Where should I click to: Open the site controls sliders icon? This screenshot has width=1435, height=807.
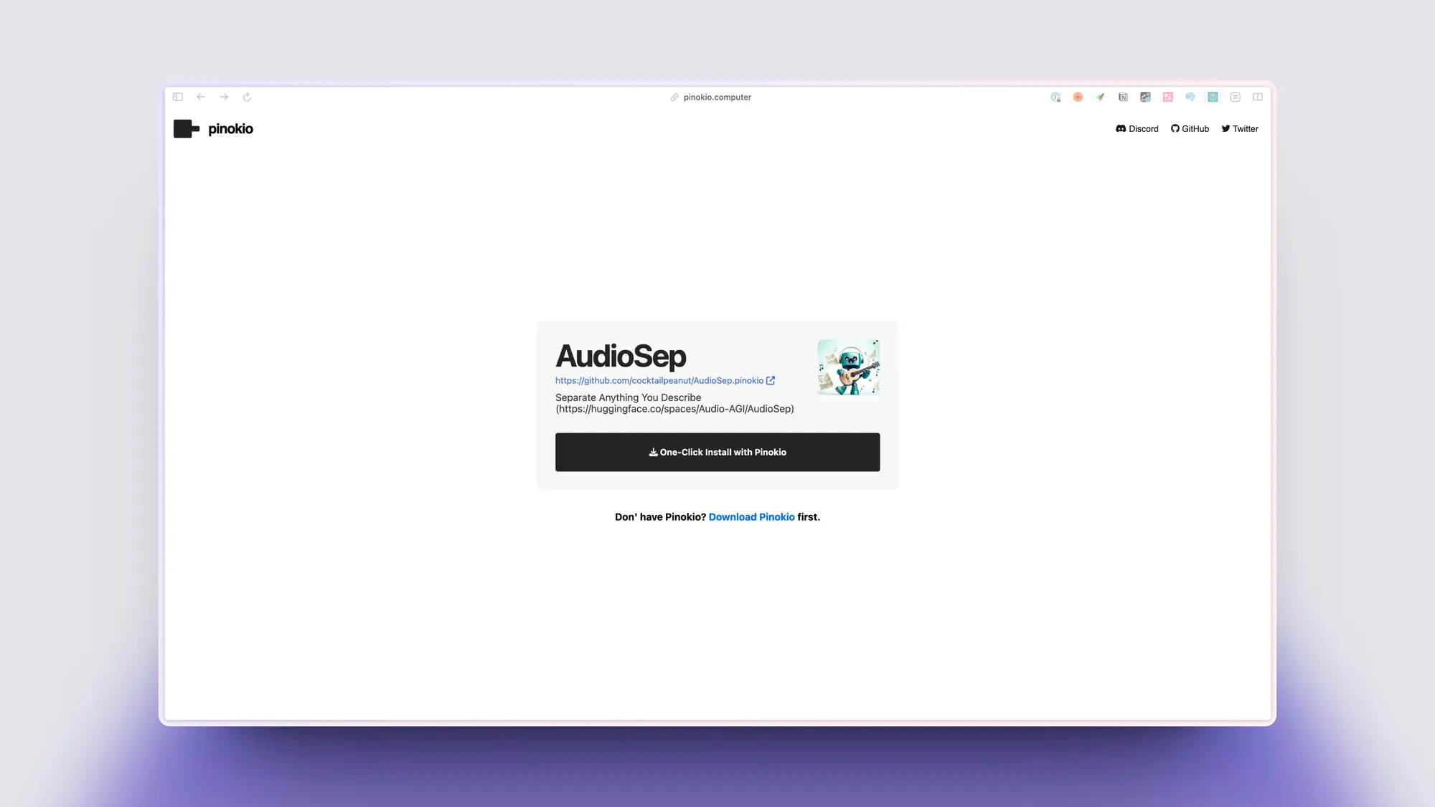1236,97
